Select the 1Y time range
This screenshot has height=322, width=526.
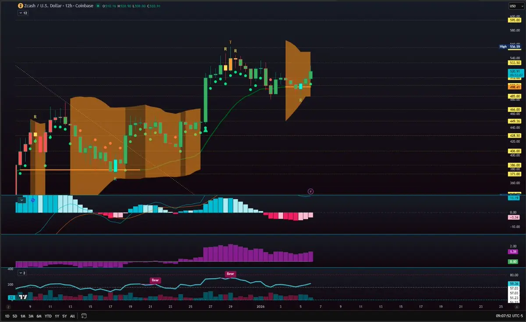click(x=57, y=316)
